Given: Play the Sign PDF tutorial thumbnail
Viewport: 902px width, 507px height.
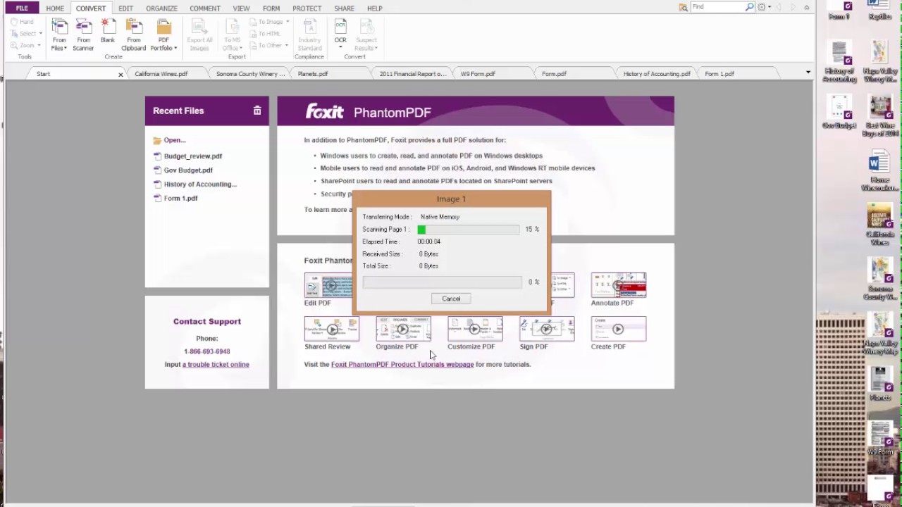Looking at the screenshot, I should pos(547,329).
